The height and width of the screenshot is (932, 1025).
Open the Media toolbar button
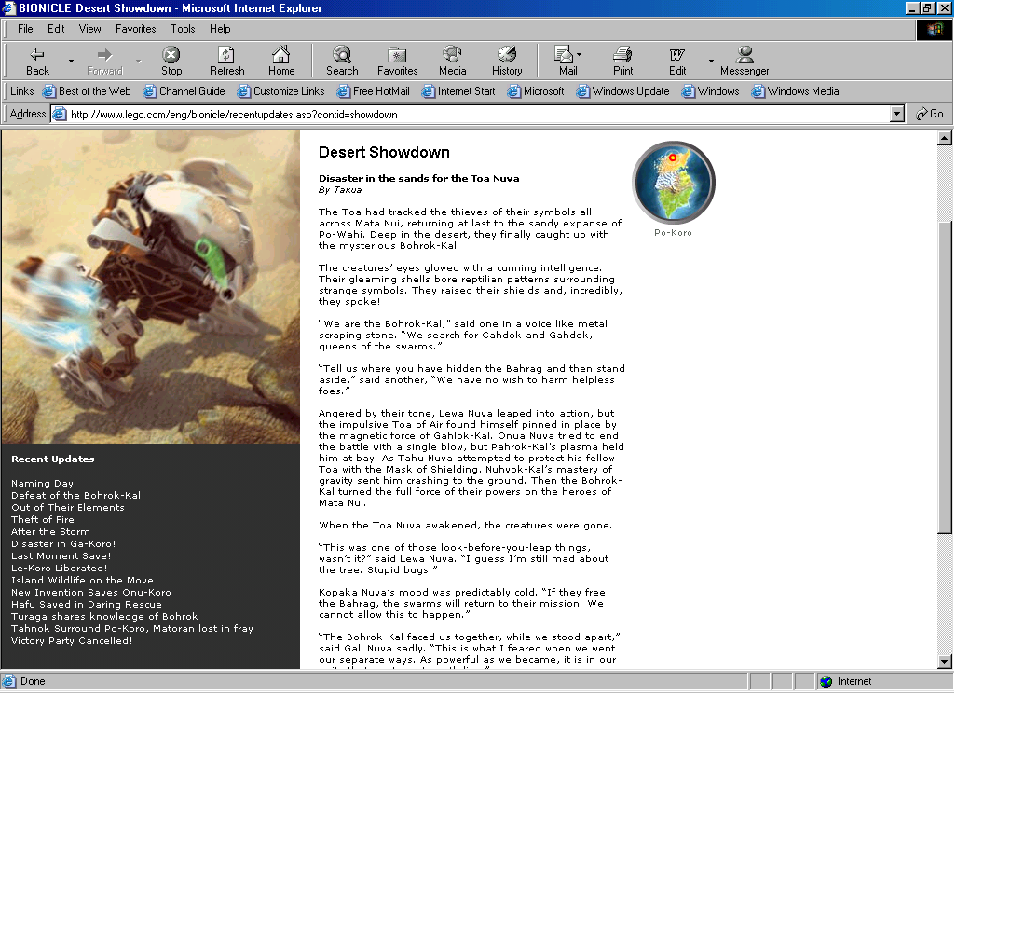click(x=452, y=62)
